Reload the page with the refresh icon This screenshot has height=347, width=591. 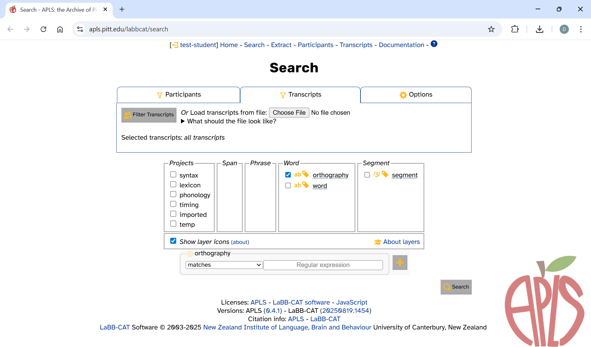point(43,29)
